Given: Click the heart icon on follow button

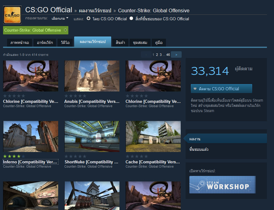Looking at the screenshot, I should 195,89.
